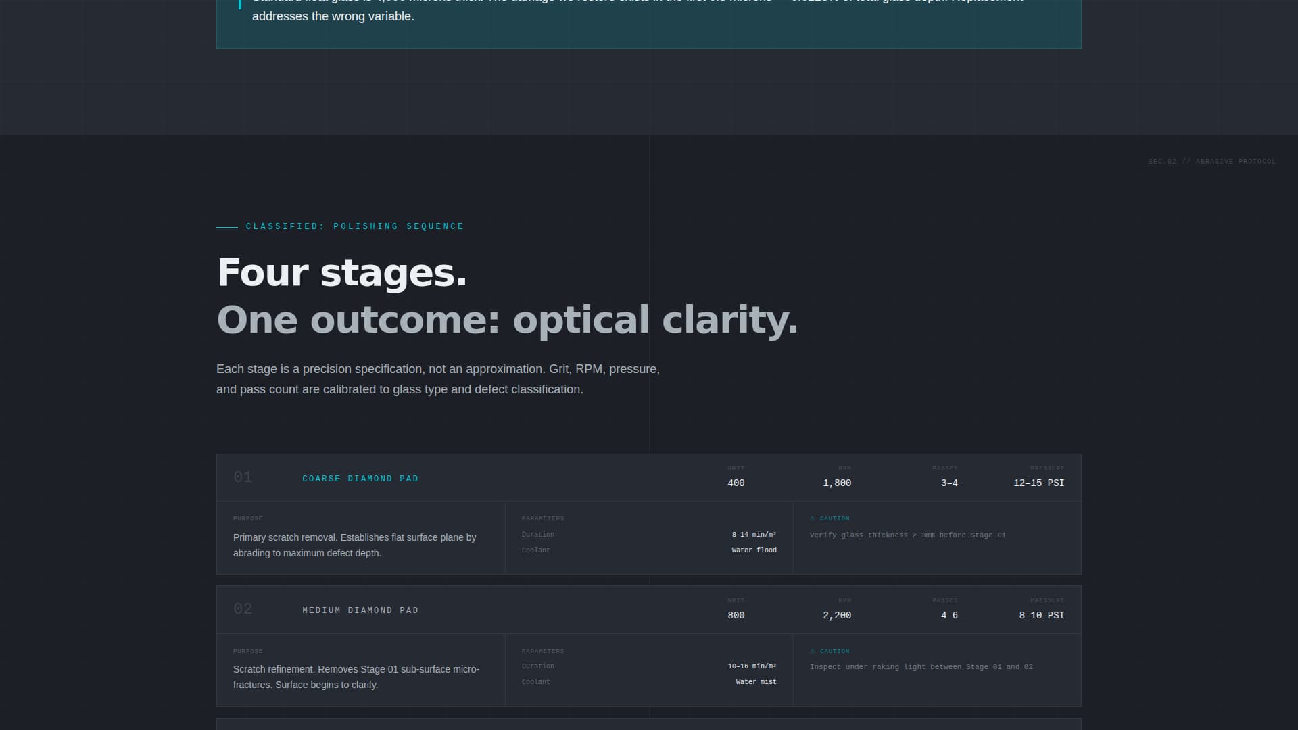Click the pressure value 8–10 PSI
Screen dimensions: 1298x730
coord(1042,616)
